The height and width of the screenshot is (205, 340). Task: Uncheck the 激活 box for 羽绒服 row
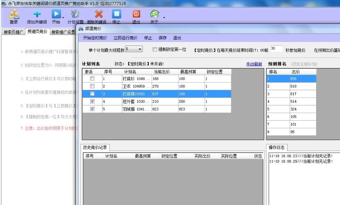coord(92,109)
